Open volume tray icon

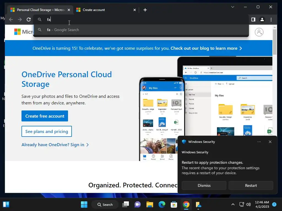click(x=248, y=204)
